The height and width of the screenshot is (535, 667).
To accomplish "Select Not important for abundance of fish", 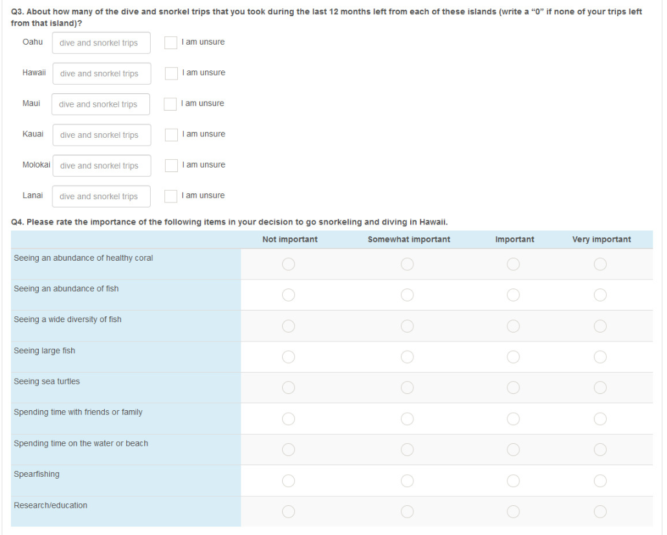I will point(289,295).
